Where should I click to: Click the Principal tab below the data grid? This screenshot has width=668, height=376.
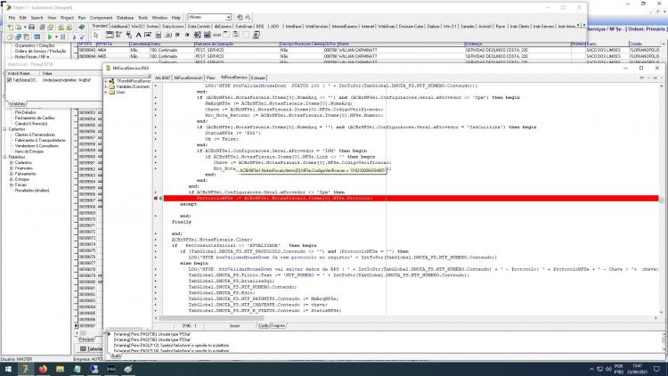86,339
